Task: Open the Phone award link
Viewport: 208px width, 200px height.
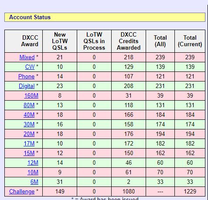Action: coord(27,76)
